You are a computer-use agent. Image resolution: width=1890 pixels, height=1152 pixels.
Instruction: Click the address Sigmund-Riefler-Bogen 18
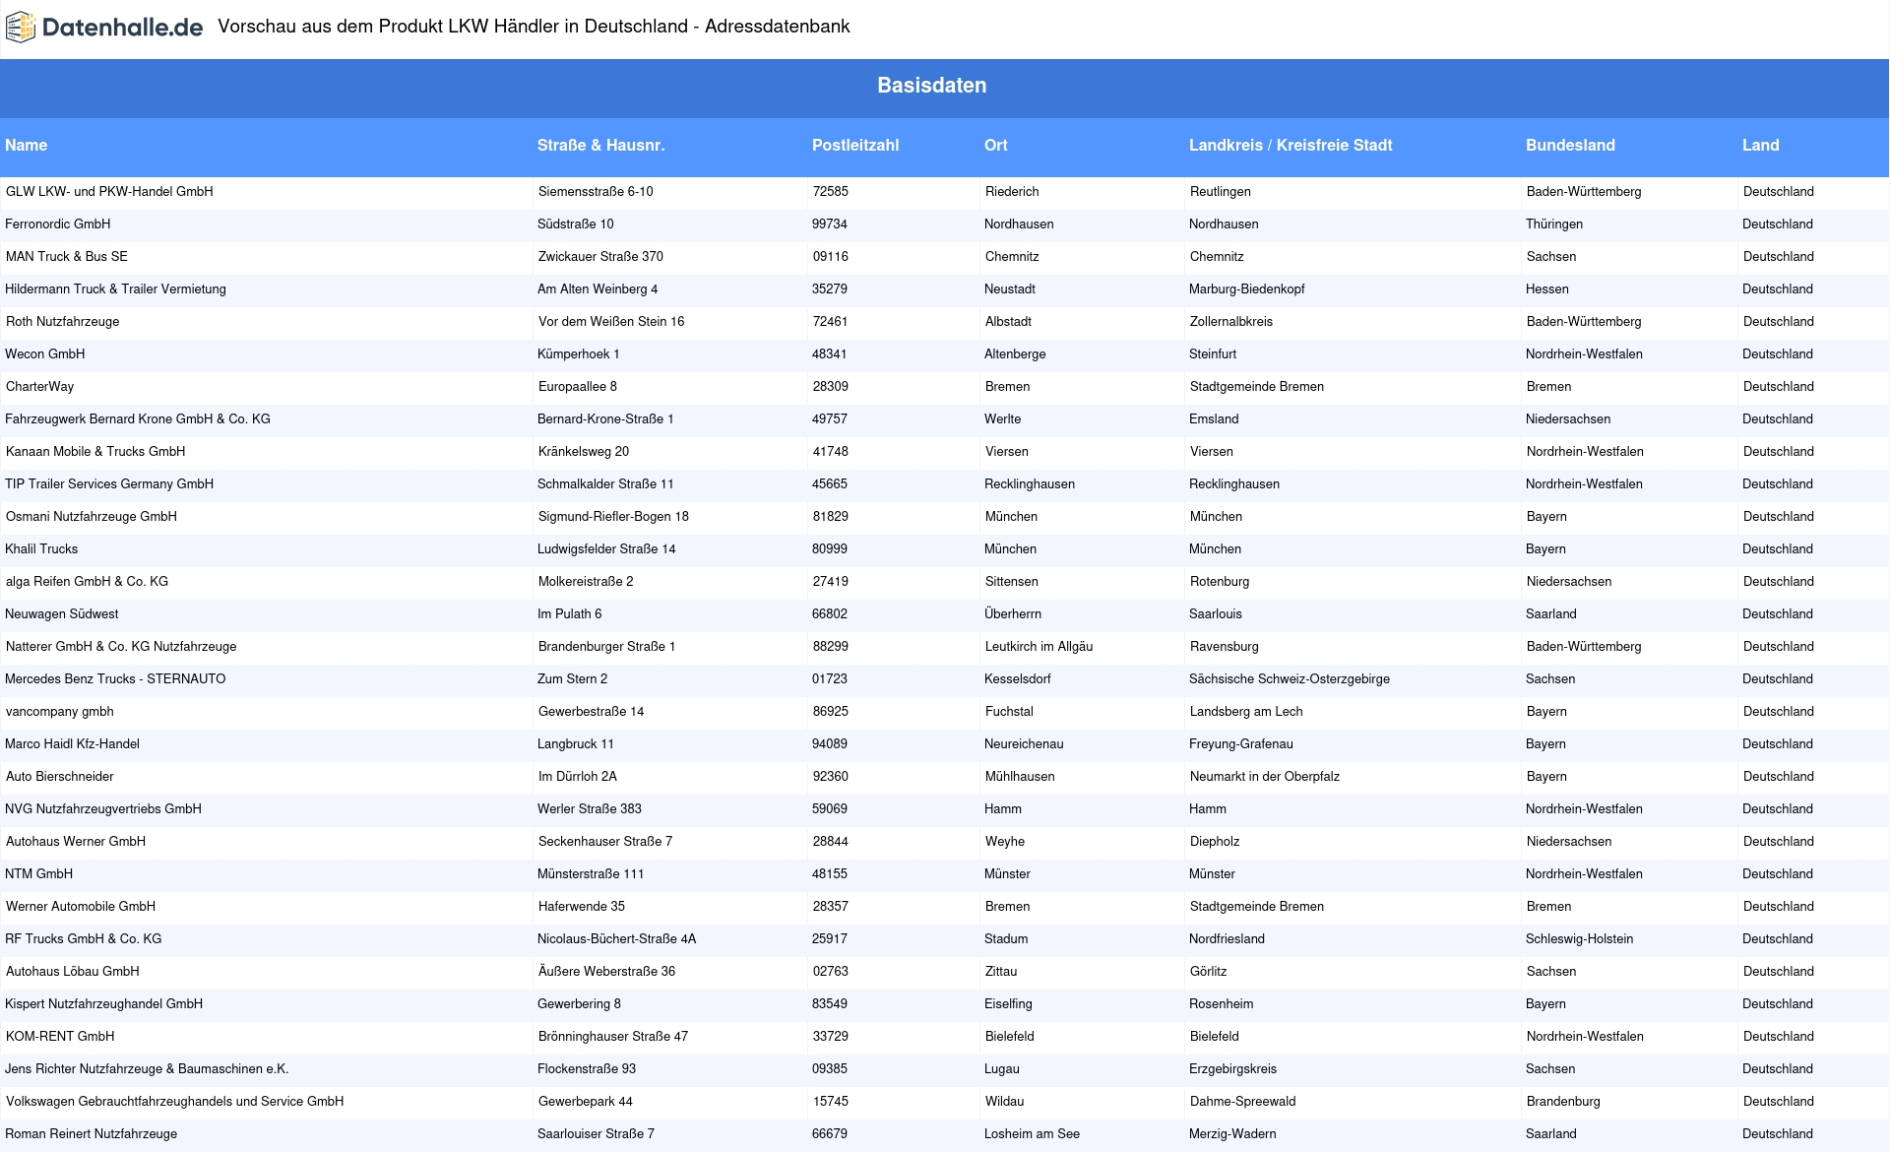pos(613,517)
